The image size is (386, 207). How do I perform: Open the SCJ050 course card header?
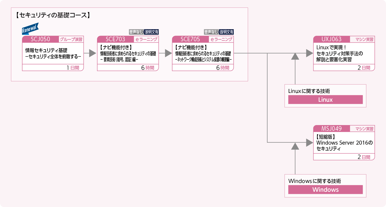(x=40, y=39)
